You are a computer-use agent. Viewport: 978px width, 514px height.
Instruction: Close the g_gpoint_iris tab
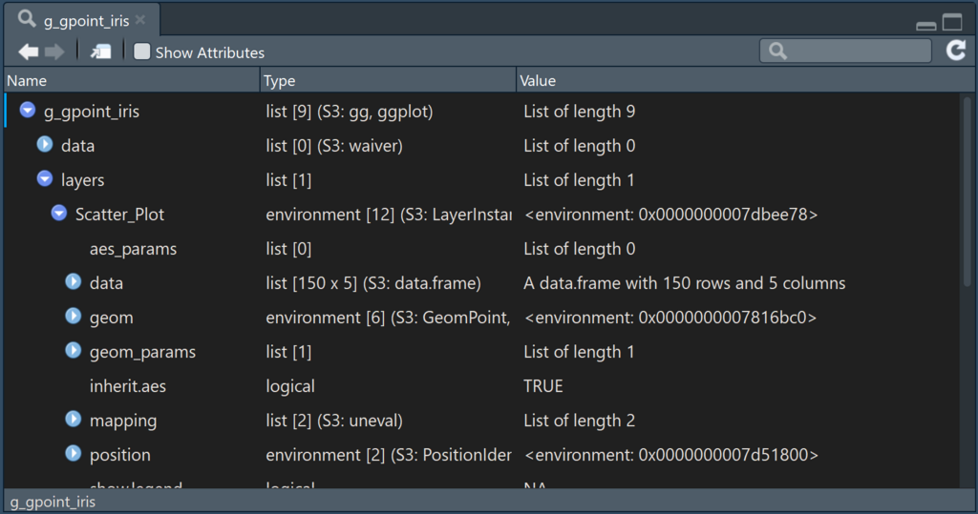point(140,20)
